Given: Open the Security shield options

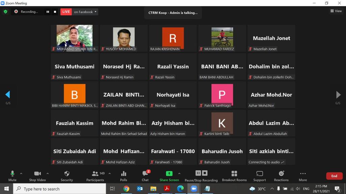Looking at the screenshot, I should [67, 175].
